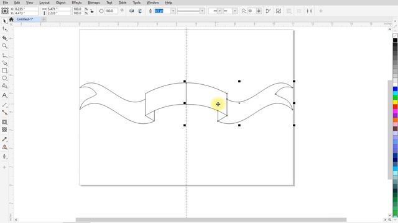
Task: Click the object width field
Action: (58, 9)
